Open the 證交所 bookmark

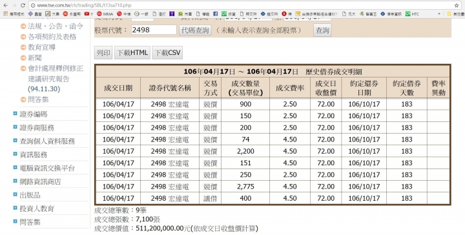coord(269,14)
